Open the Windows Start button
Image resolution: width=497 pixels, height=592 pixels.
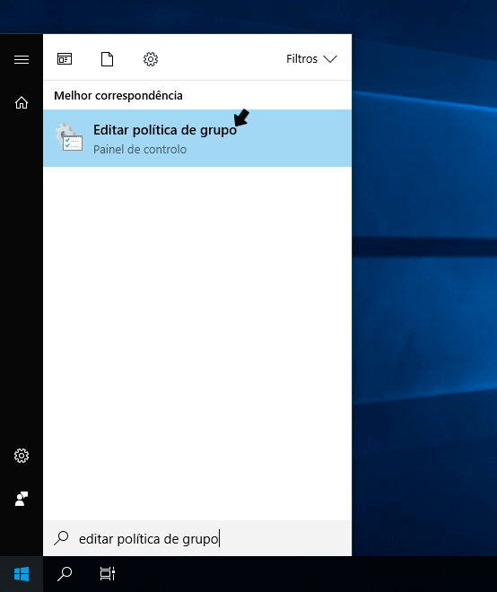click(x=22, y=574)
